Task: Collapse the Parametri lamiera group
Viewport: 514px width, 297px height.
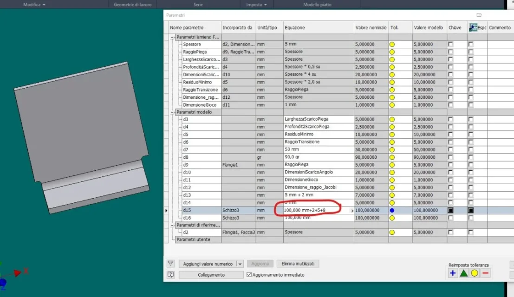Action: click(x=172, y=37)
